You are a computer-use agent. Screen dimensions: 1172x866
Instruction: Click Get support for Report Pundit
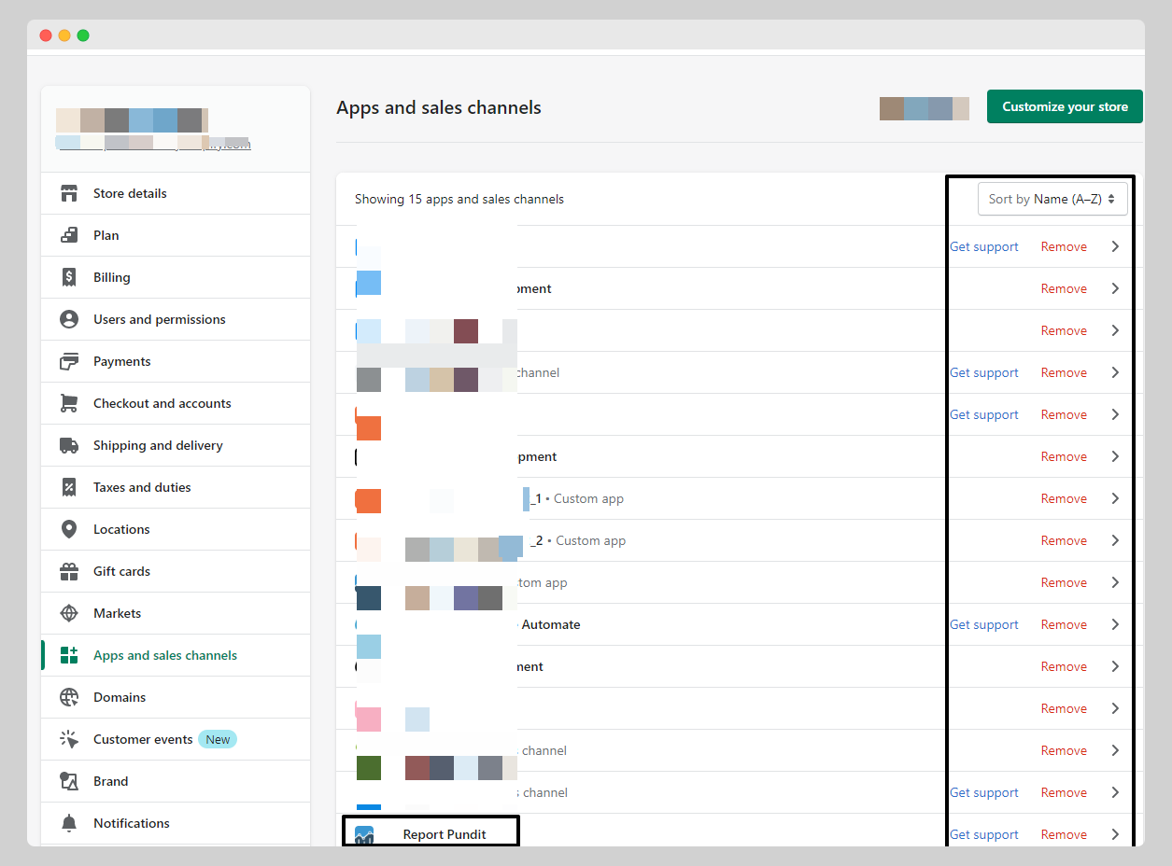pyautogui.click(x=983, y=834)
